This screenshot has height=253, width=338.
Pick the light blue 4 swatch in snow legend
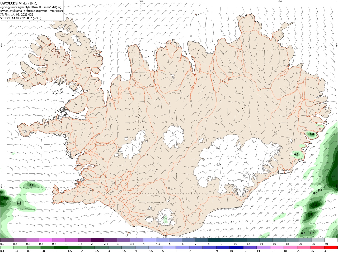pyautogui.click(x=149, y=240)
